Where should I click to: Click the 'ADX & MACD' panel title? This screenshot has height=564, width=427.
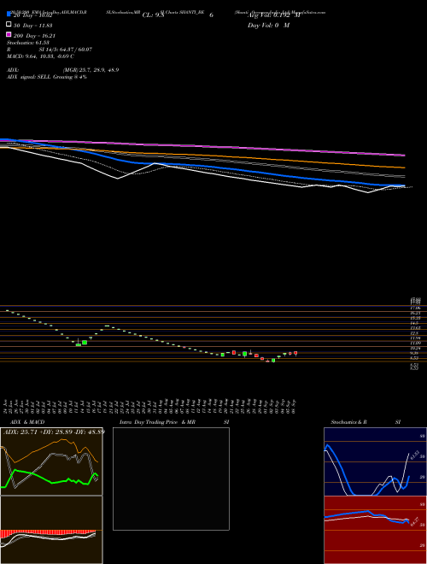tap(27, 422)
